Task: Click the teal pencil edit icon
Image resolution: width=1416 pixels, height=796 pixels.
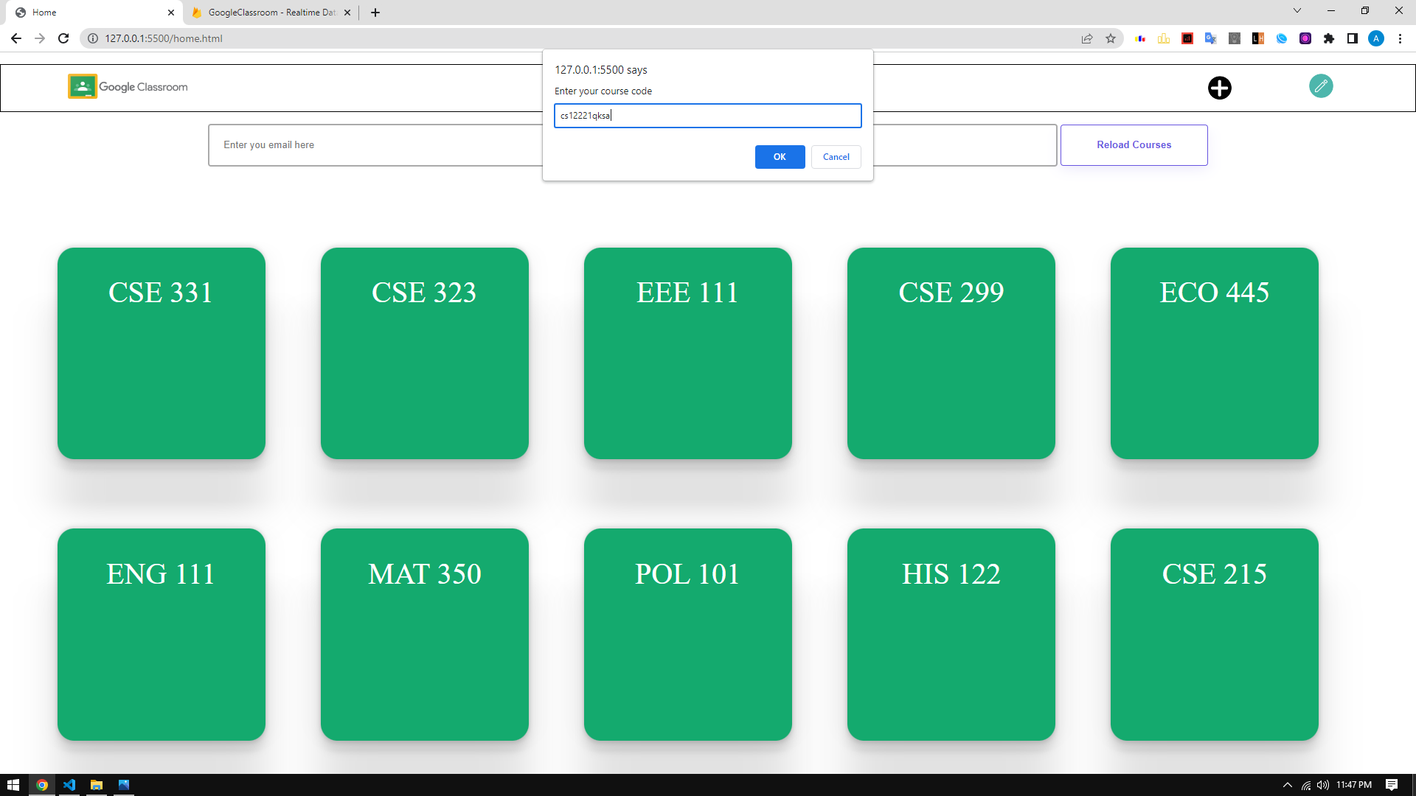Action: (1321, 86)
